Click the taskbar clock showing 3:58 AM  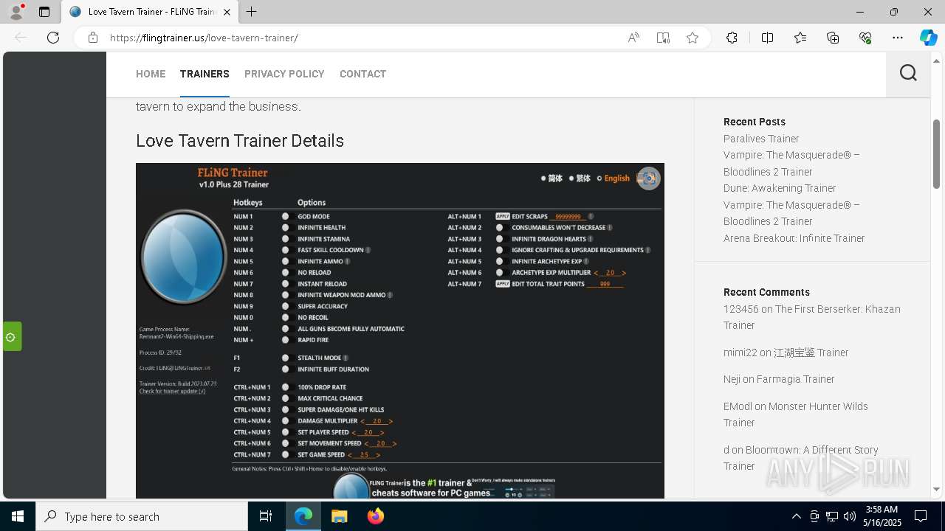[x=882, y=516]
